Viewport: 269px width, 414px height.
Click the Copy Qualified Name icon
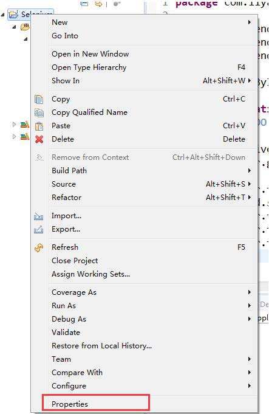coord(39,112)
